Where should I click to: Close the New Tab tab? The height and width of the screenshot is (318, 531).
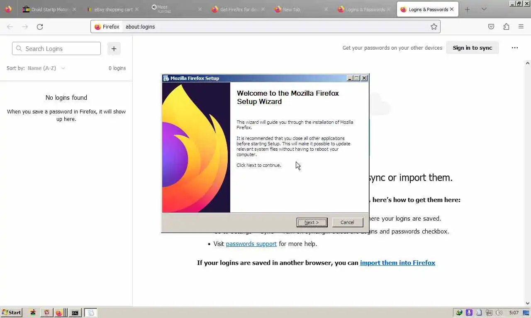click(x=326, y=9)
